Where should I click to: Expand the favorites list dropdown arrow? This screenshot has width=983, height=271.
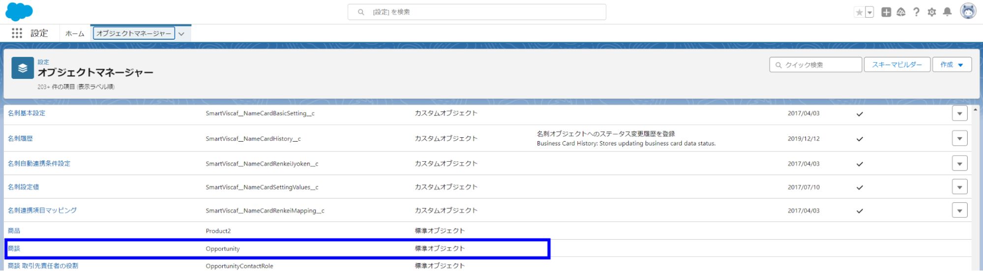[x=869, y=12]
